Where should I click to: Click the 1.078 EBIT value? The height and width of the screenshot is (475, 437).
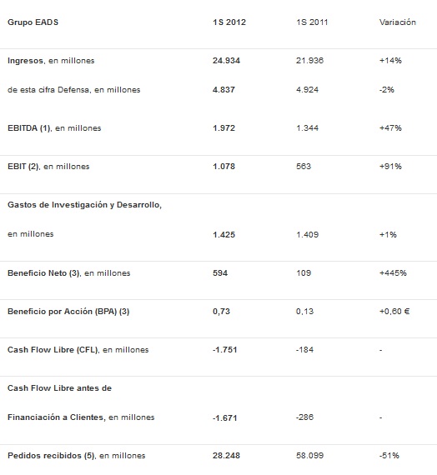[224, 167]
